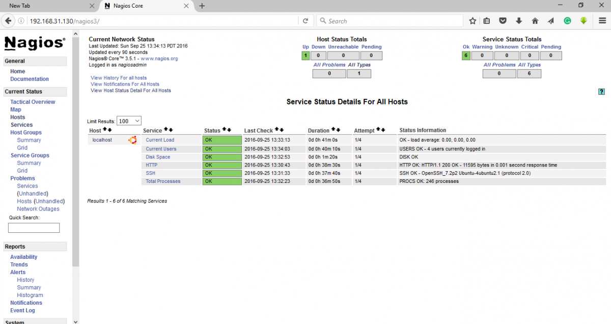Sort Last Check descending with down arrow
The height and width of the screenshot is (324, 611).
pyautogui.click(x=282, y=130)
